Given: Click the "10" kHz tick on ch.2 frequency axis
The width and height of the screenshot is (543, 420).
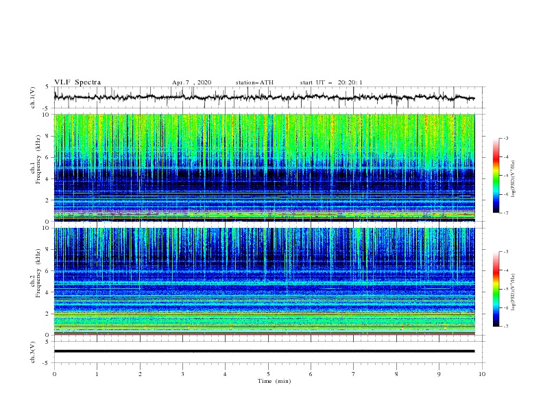Looking at the screenshot, I should pos(47,228).
